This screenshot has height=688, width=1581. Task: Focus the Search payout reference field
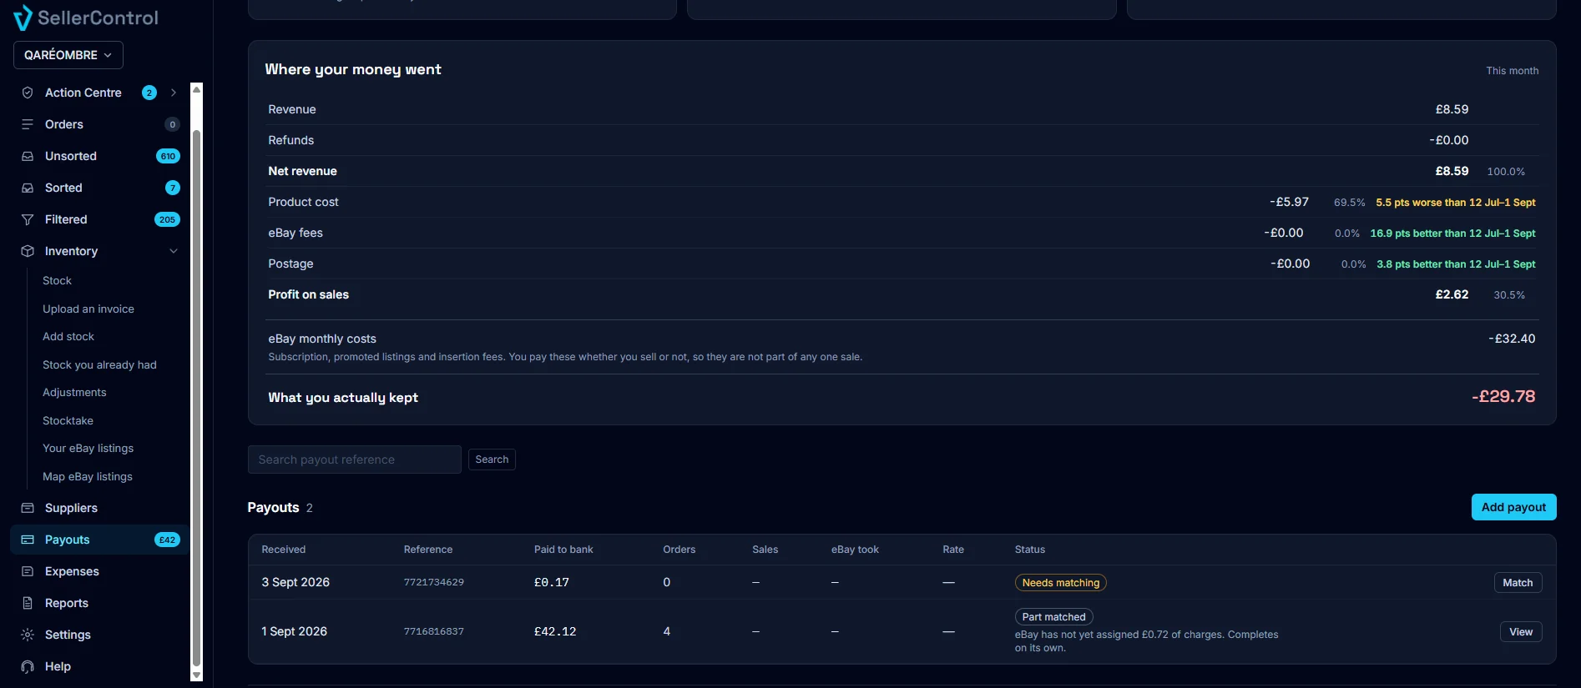point(355,460)
